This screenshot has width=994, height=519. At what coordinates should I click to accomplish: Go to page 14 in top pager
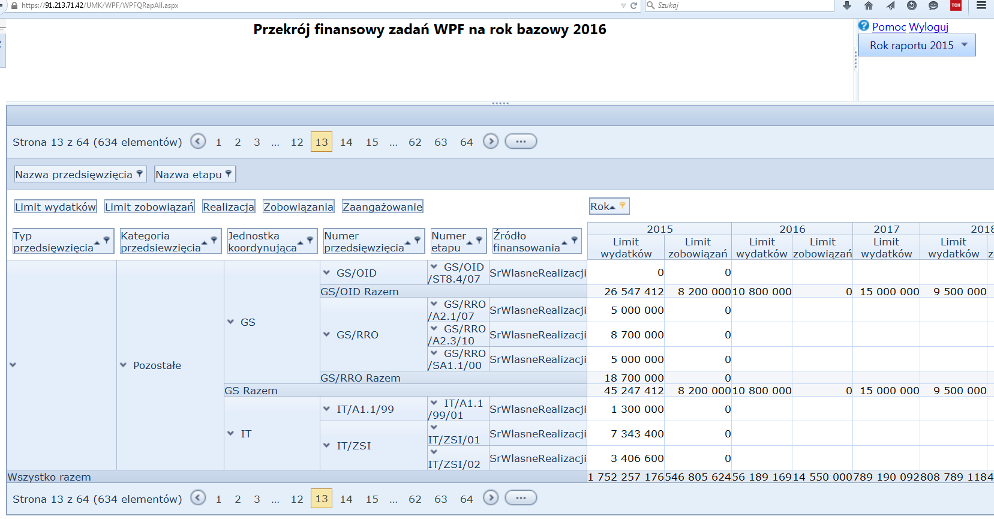pyautogui.click(x=346, y=142)
